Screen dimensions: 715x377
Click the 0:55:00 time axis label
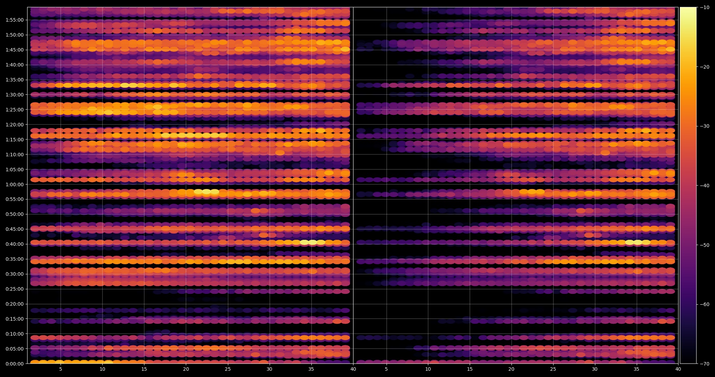point(15,200)
